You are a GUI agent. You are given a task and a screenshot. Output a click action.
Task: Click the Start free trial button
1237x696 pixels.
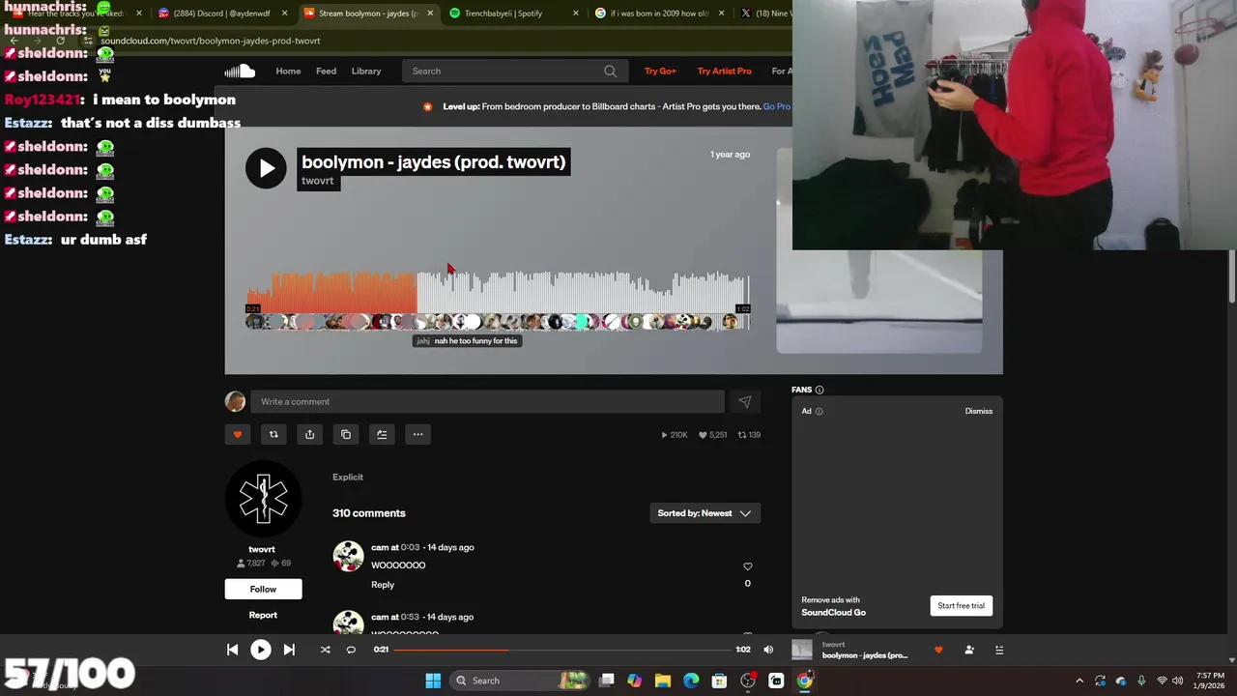click(x=961, y=606)
